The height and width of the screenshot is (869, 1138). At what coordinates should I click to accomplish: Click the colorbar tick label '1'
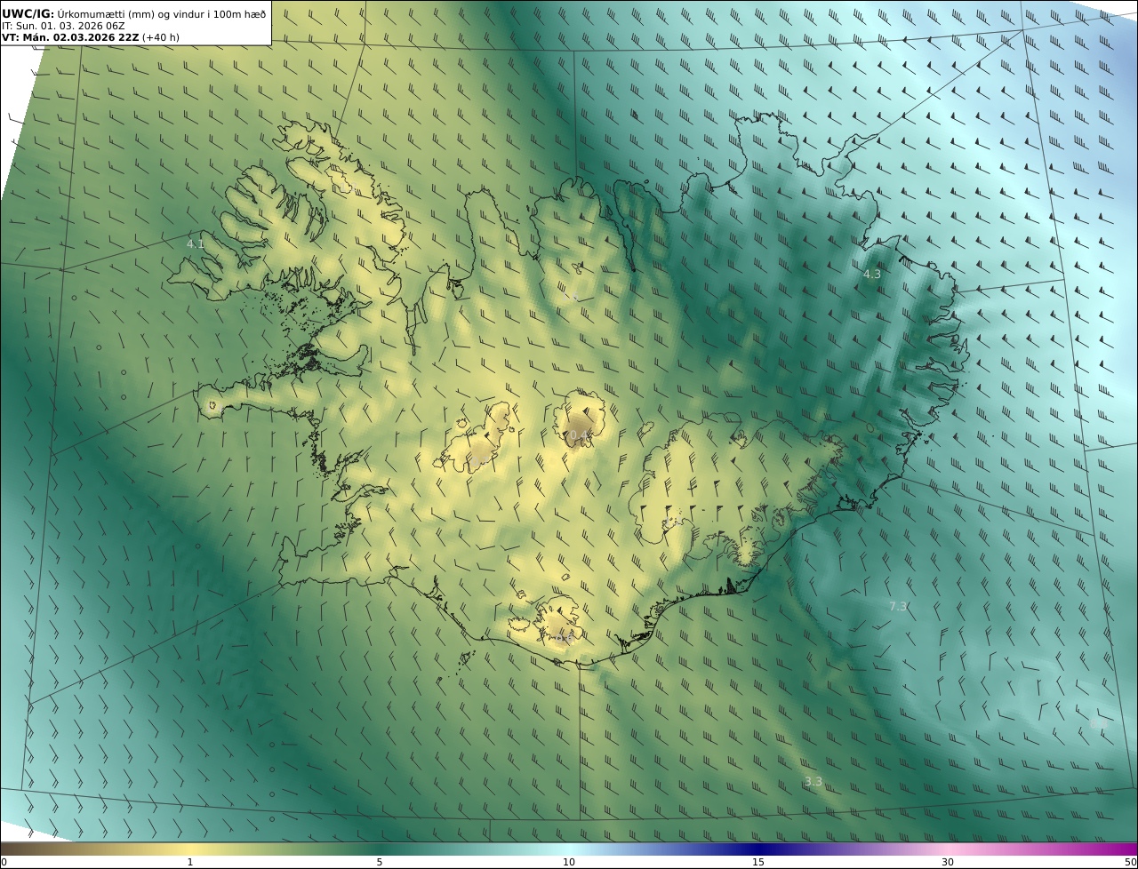point(190,862)
